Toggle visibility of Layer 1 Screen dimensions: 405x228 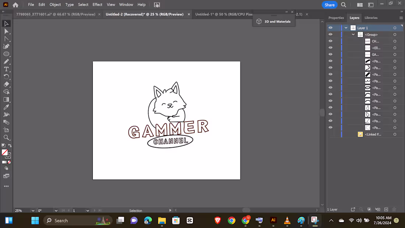tap(330, 28)
